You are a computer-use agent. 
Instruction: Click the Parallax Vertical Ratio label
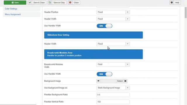coord(54,102)
